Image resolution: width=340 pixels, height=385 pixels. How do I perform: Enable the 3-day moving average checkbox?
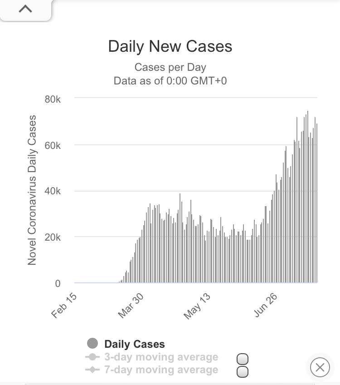tap(243, 359)
